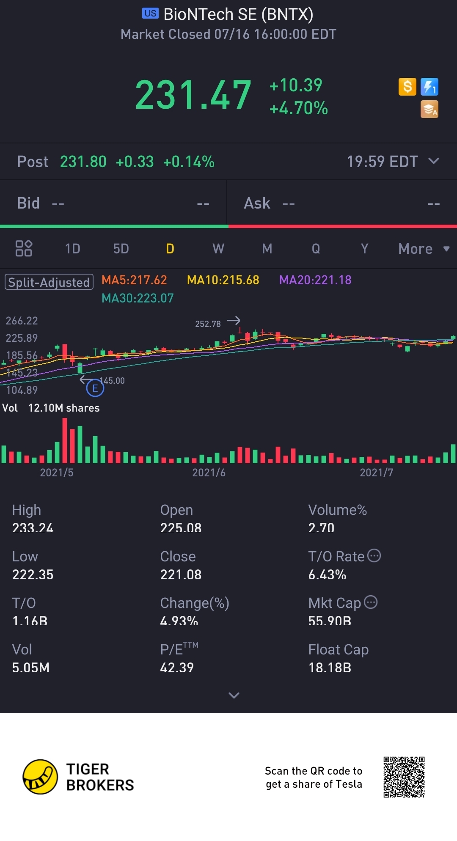Expand more stats with bottom chevron

234,695
